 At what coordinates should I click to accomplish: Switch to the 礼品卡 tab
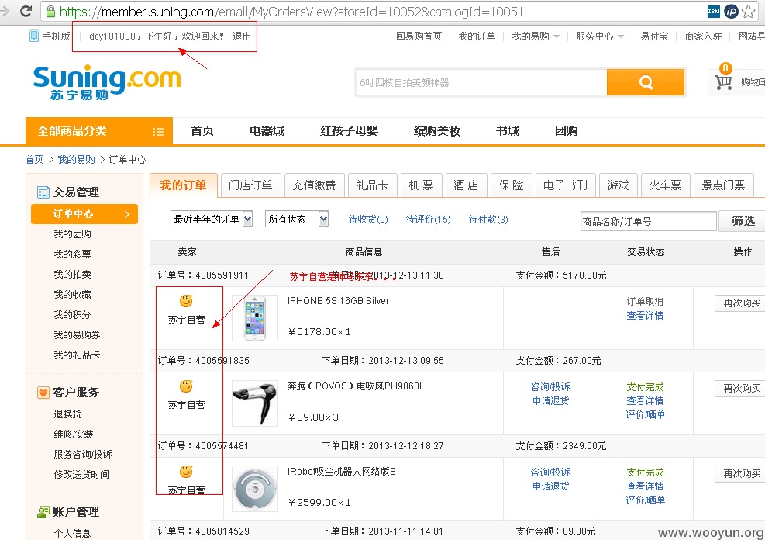372,185
